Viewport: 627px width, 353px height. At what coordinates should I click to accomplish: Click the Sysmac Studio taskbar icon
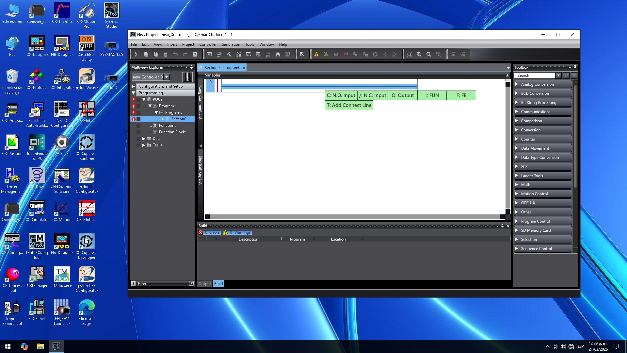56,346
